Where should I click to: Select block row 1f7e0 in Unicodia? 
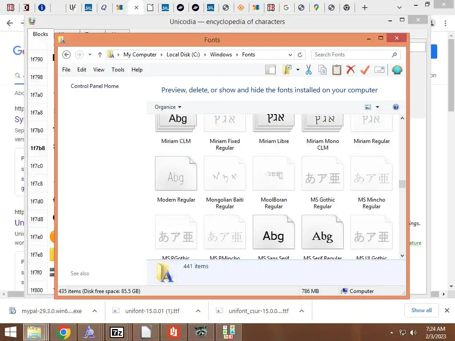pos(36,237)
